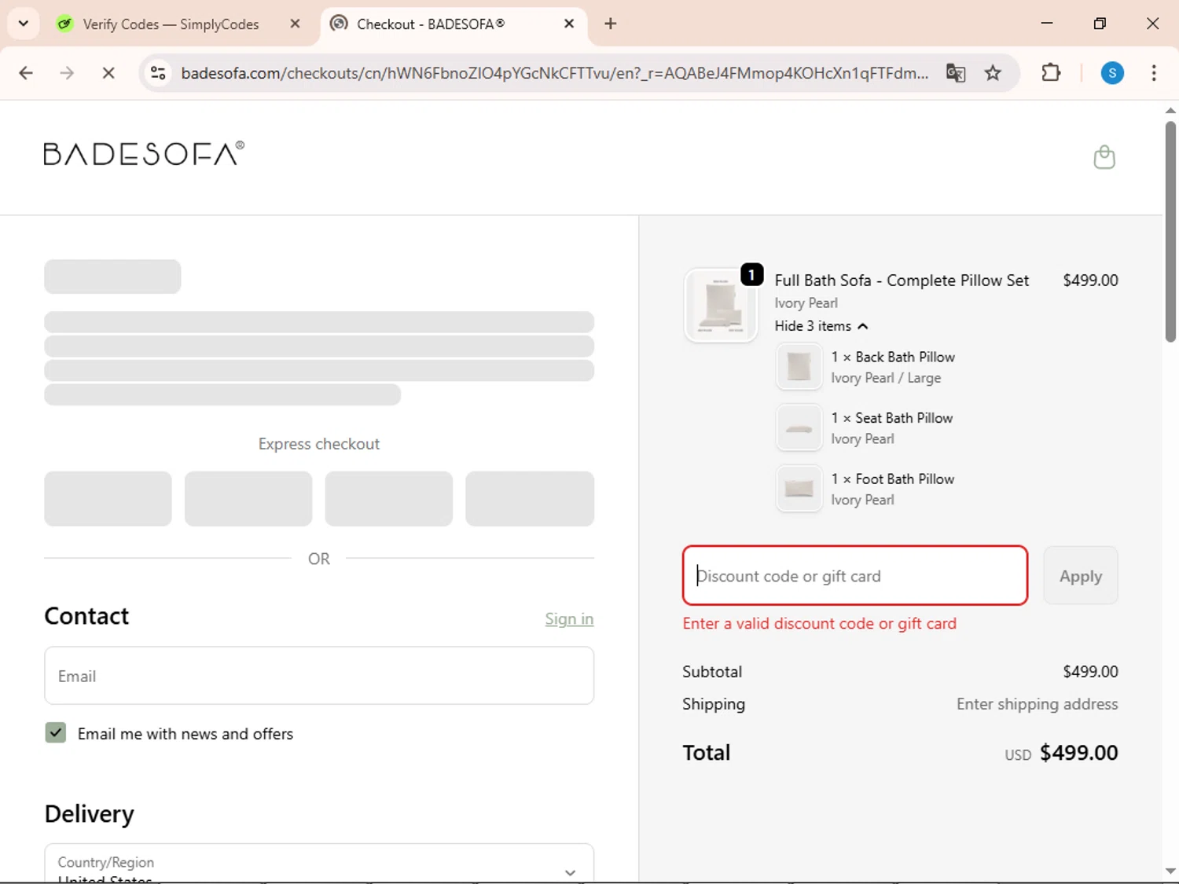
Task: Click the 'Enter a valid discount code' error
Action: pyautogui.click(x=820, y=624)
